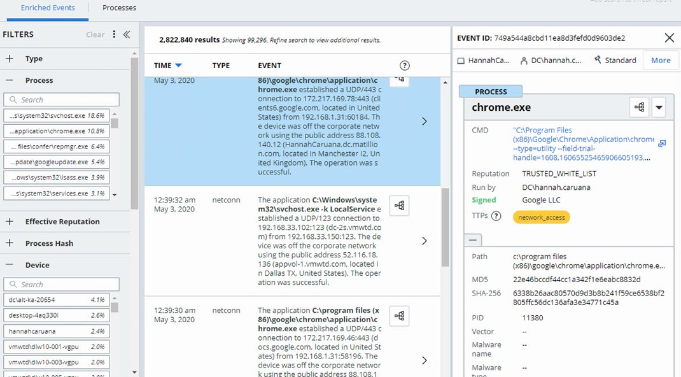Click the events list vertical scrollbar
681x377 pixels.
pos(445,227)
